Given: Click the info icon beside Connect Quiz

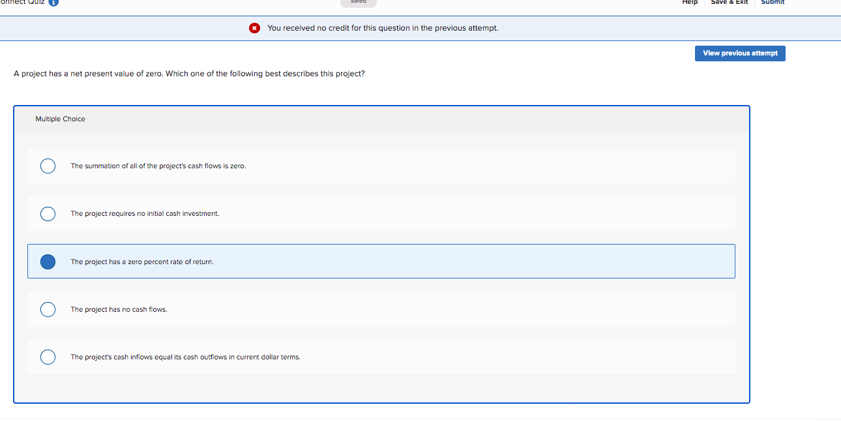Looking at the screenshot, I should (53, 3).
